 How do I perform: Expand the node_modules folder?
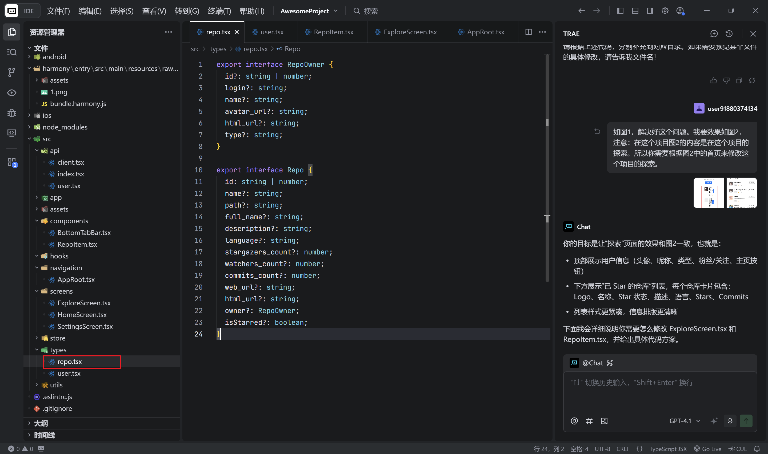pyautogui.click(x=65, y=127)
